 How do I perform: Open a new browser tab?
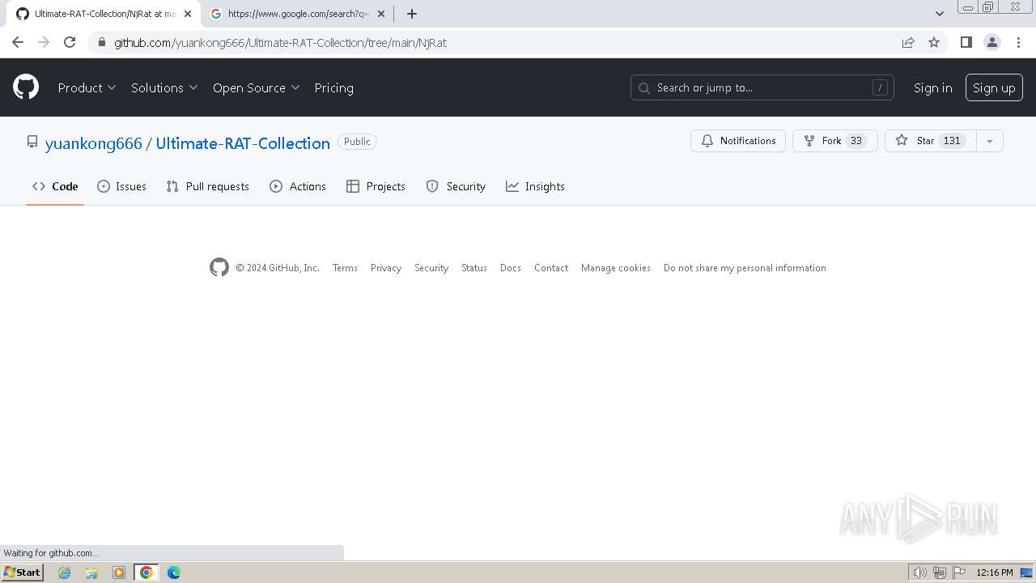click(x=412, y=14)
